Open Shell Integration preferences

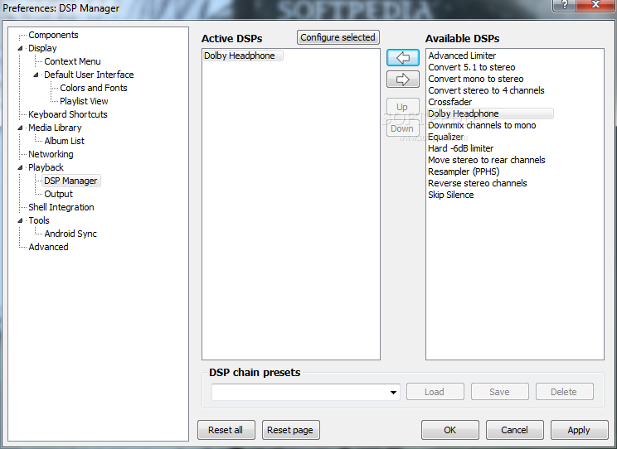61,207
